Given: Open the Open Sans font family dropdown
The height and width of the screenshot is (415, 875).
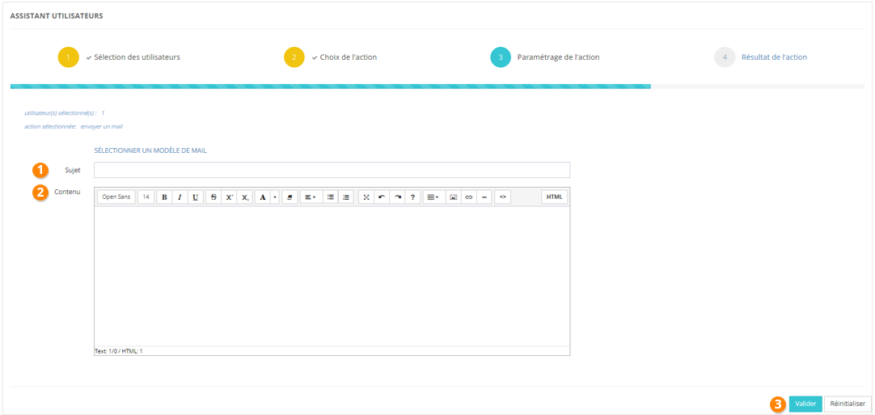Looking at the screenshot, I should 116,197.
